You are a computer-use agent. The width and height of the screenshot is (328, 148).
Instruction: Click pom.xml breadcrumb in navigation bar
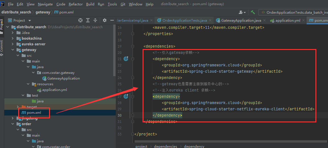click(64, 12)
